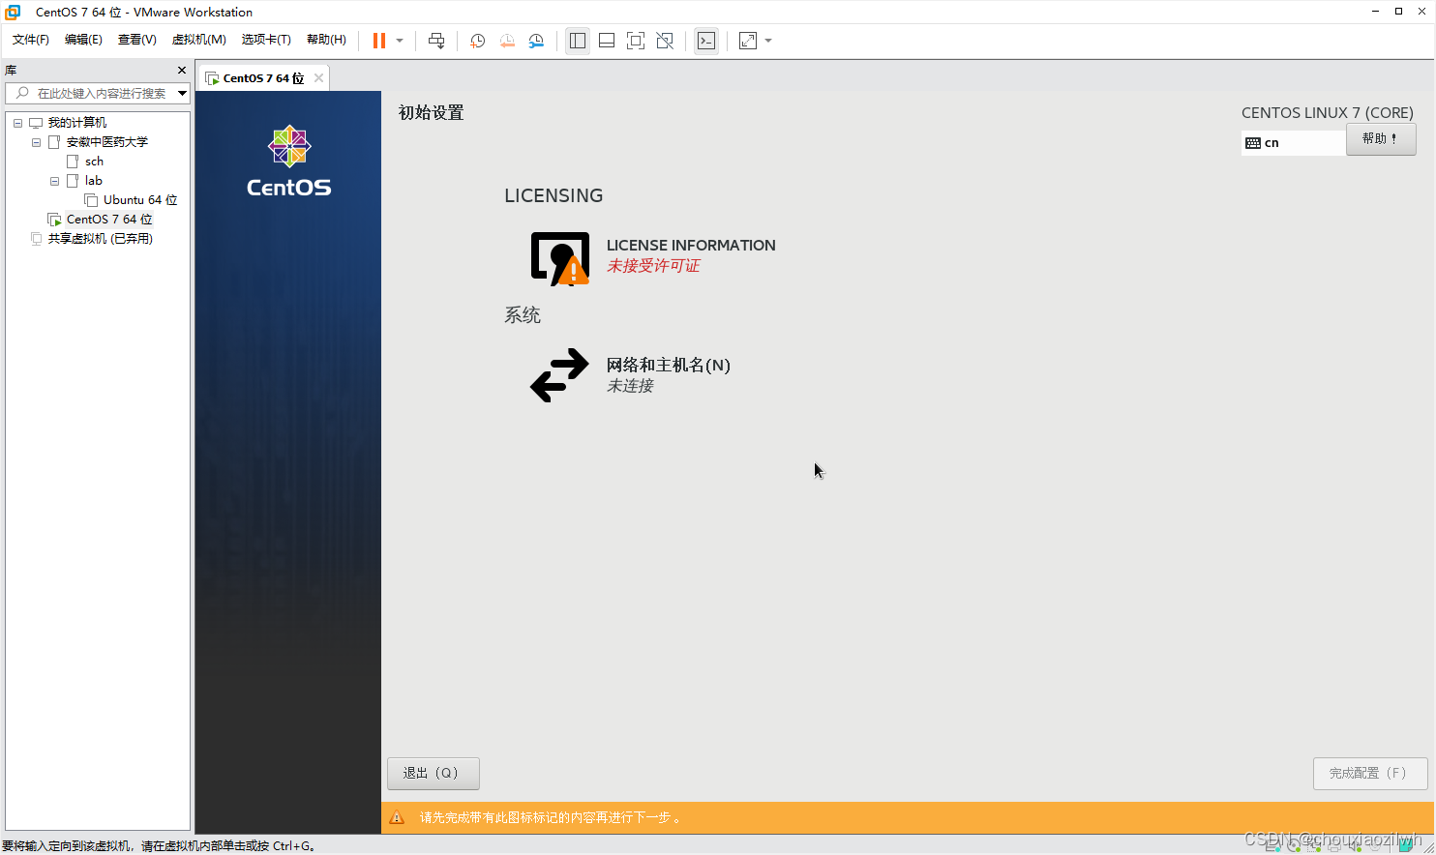This screenshot has height=855, width=1436.
Task: Open the stretch mode dropdown arrow
Action: 767,41
